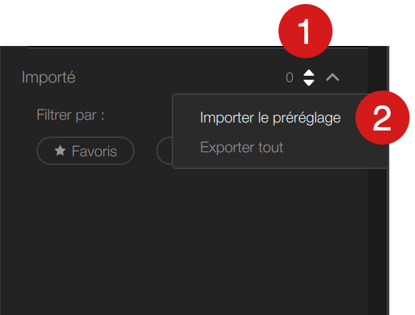This screenshot has height=315, width=415.
Task: Click the blank area of the popup below Exporter tout
Action: (x=280, y=161)
